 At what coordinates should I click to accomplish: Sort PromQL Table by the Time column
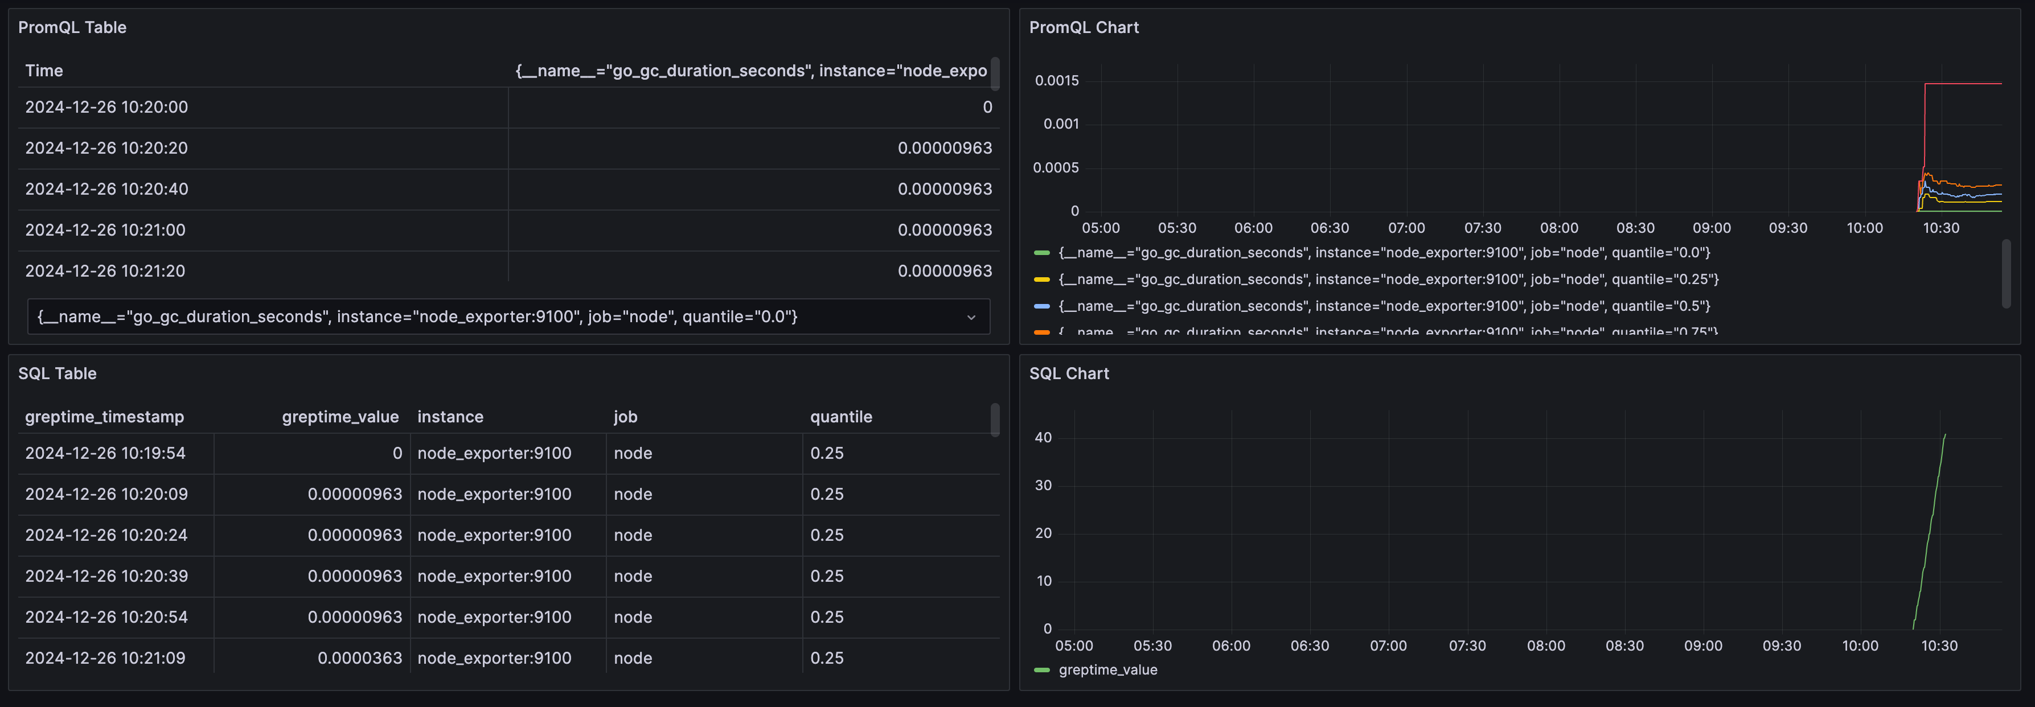44,71
